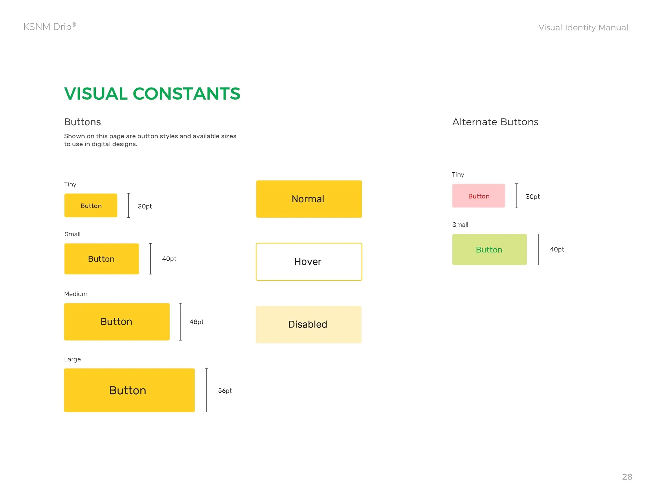Click the Buttons section subheading
Viewport: 651px width, 503px height.
(82, 122)
